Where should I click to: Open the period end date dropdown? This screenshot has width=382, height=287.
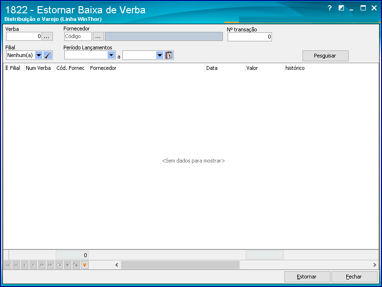[160, 55]
